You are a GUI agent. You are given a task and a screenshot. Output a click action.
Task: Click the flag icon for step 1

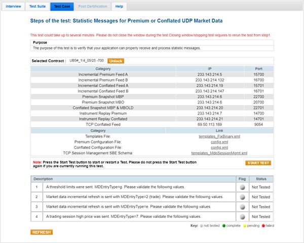click(243, 187)
